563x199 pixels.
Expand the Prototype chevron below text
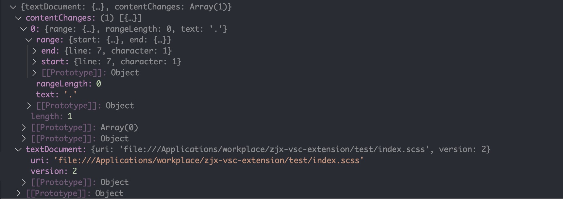coord(29,106)
